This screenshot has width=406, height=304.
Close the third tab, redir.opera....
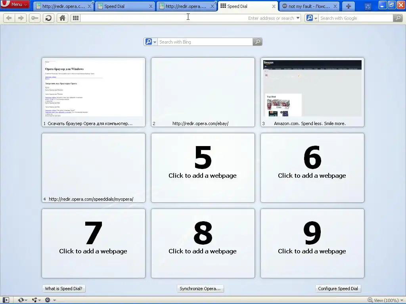pos(213,6)
